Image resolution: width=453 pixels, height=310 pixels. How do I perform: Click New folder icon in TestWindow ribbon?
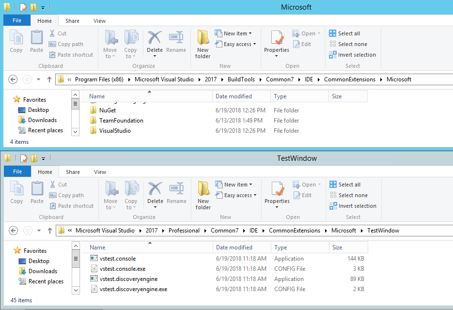203,188
